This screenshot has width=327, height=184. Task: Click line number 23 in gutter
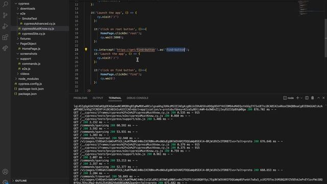point(77,50)
